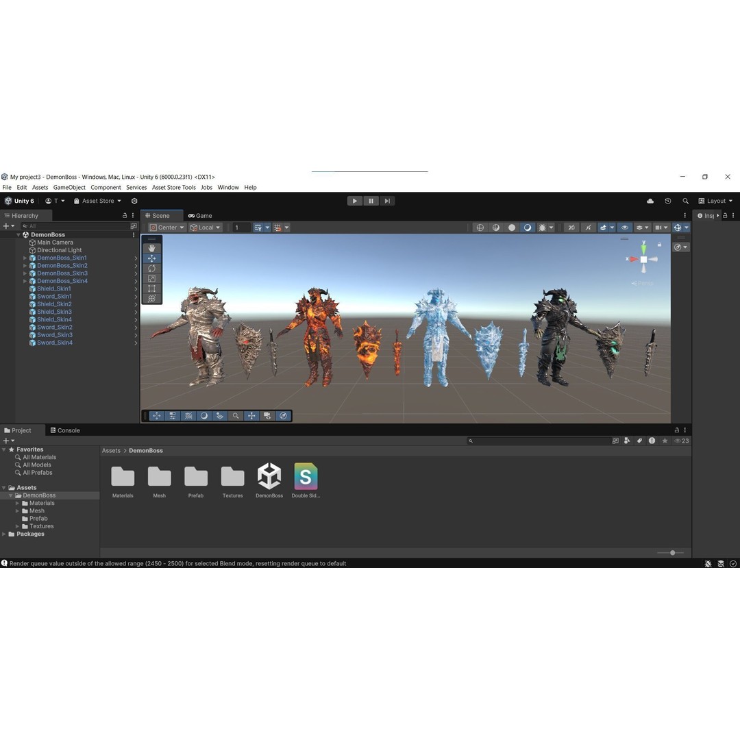The height and width of the screenshot is (740, 740).
Task: Expand the Packages folder
Action: [x=4, y=534]
